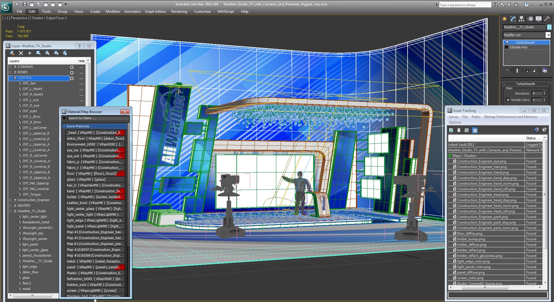Click the Pin Stack icon under modifier stack
This screenshot has width=554, height=302.
[507, 71]
